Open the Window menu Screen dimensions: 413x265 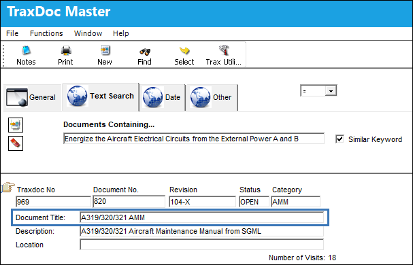(88, 33)
